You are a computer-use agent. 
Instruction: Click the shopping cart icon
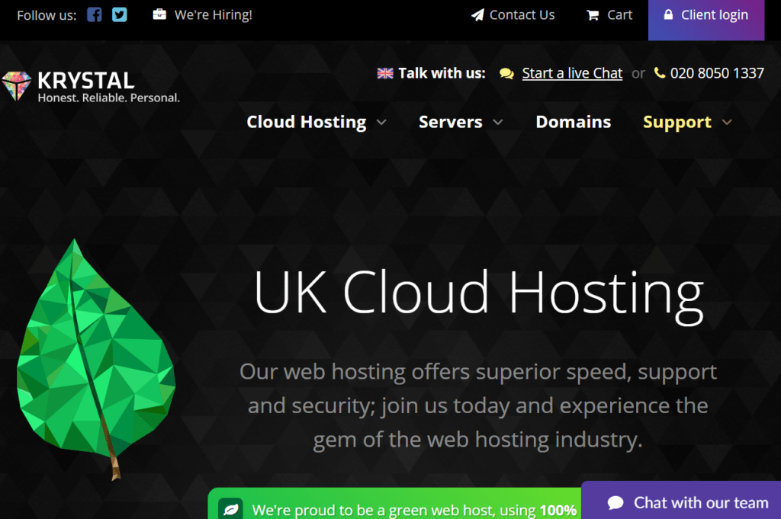point(593,15)
